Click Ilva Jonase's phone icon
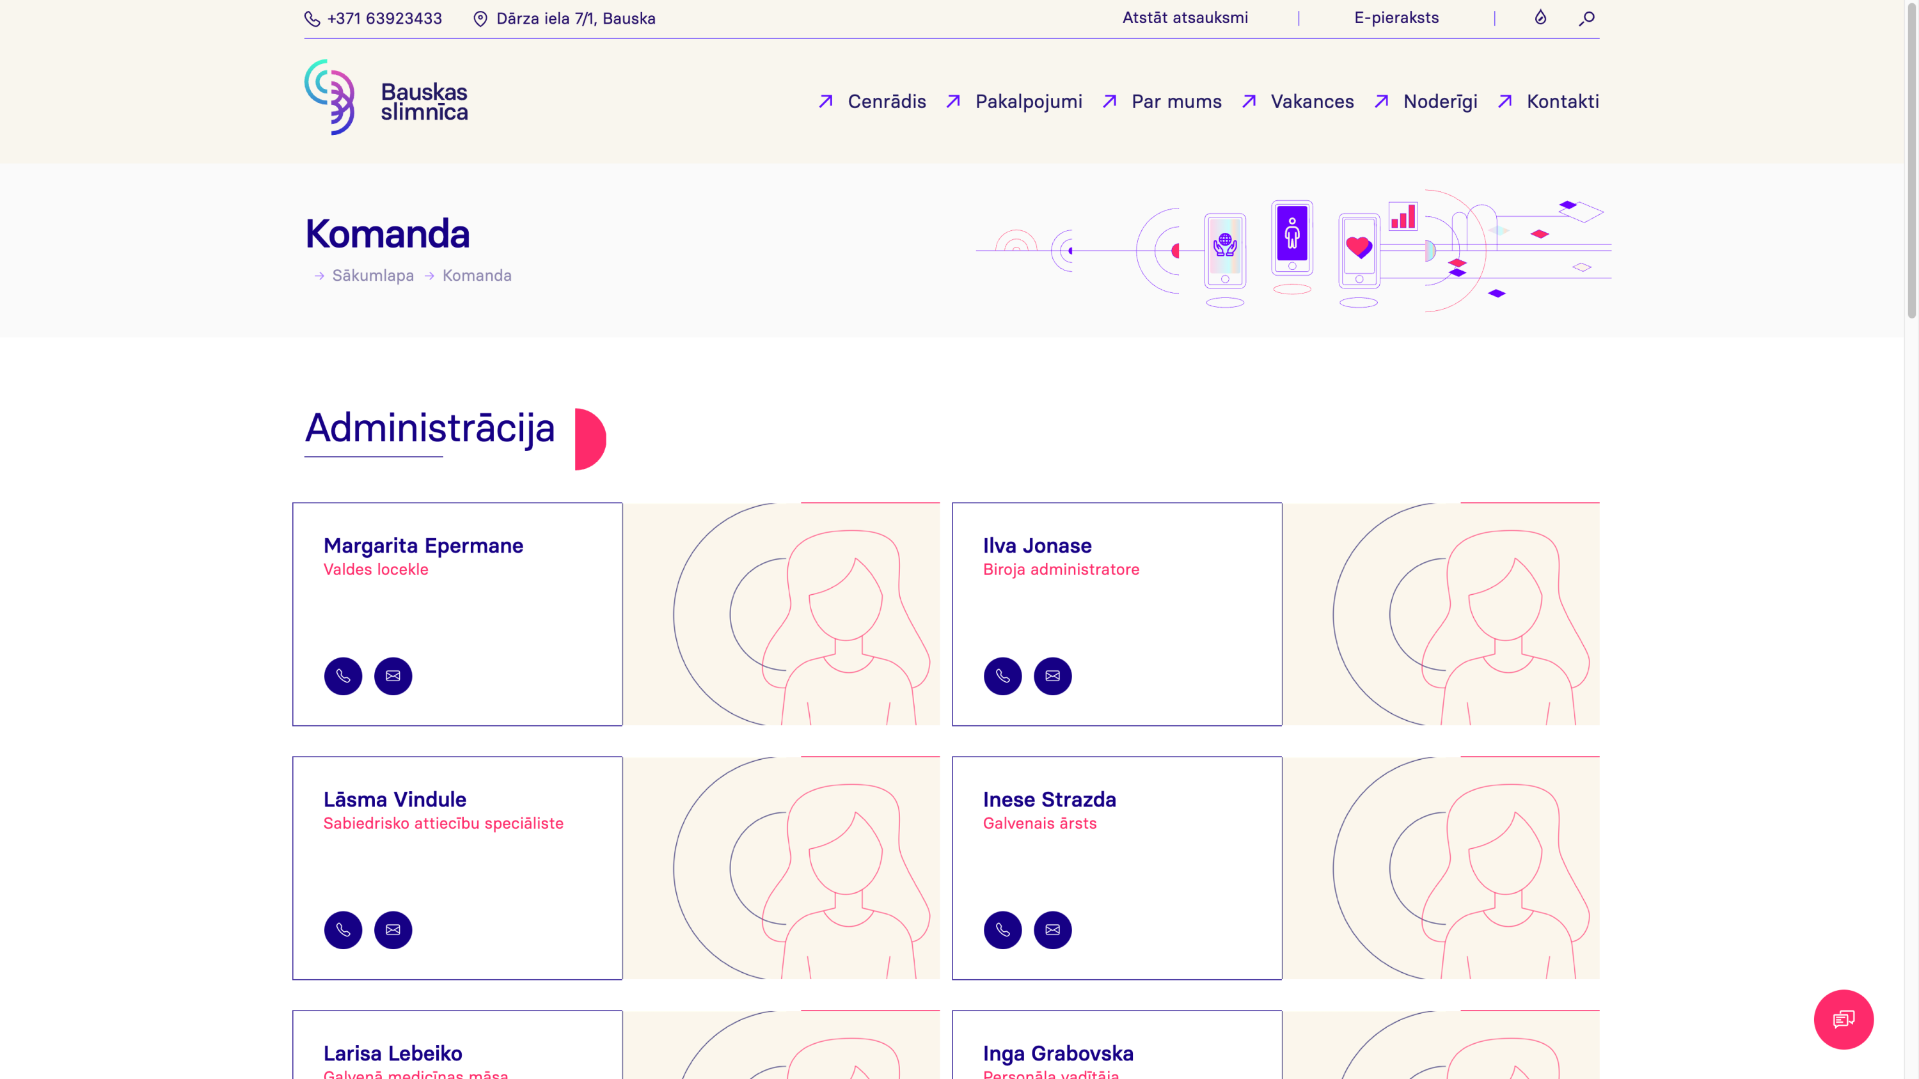Viewport: 1919px width, 1079px height. 1002,676
